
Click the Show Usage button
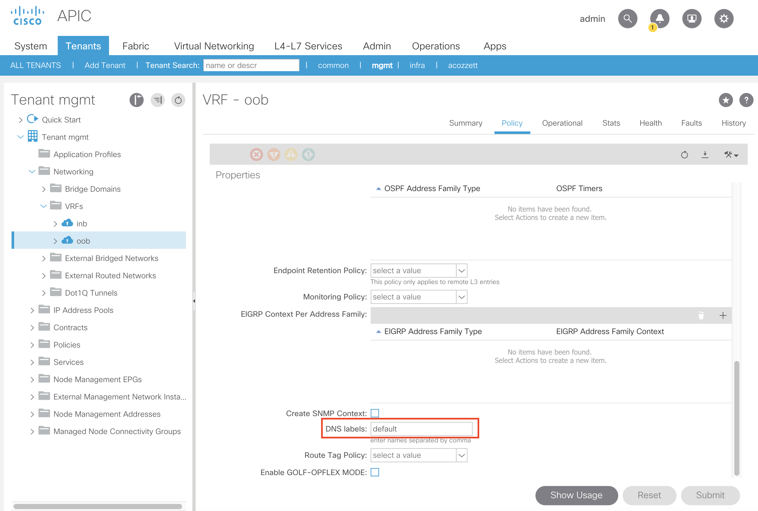pos(576,495)
